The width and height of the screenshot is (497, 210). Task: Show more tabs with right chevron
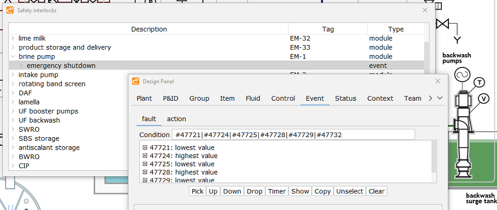click(430, 99)
